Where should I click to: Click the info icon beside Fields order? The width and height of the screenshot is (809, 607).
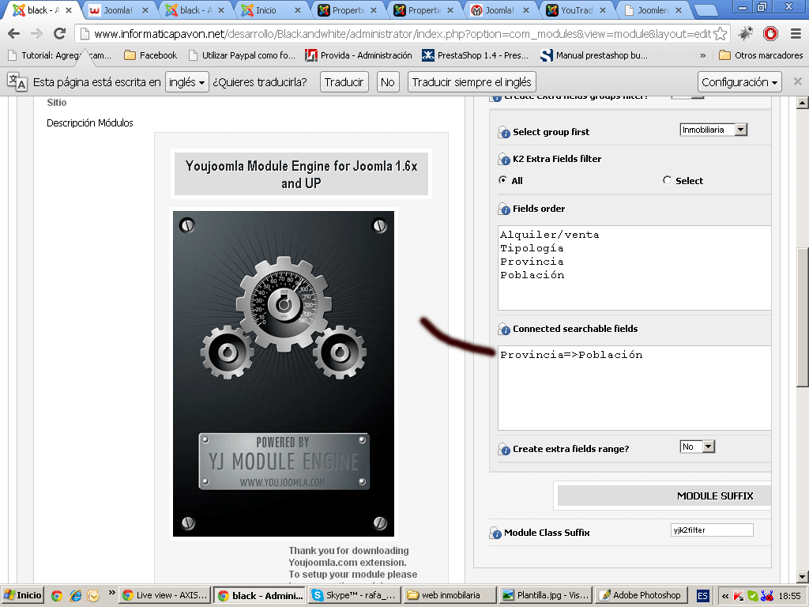[504, 209]
